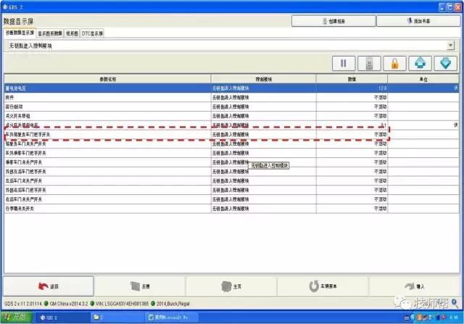Select the 左后车门未关严开关 row
The width and height of the screenshot is (464, 324).
click(x=231, y=180)
